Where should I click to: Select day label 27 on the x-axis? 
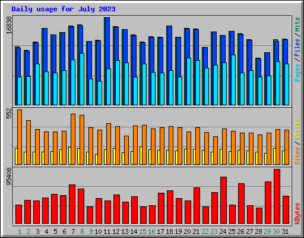pyautogui.click(x=249, y=231)
